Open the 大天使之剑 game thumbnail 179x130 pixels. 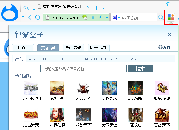tap(31, 88)
